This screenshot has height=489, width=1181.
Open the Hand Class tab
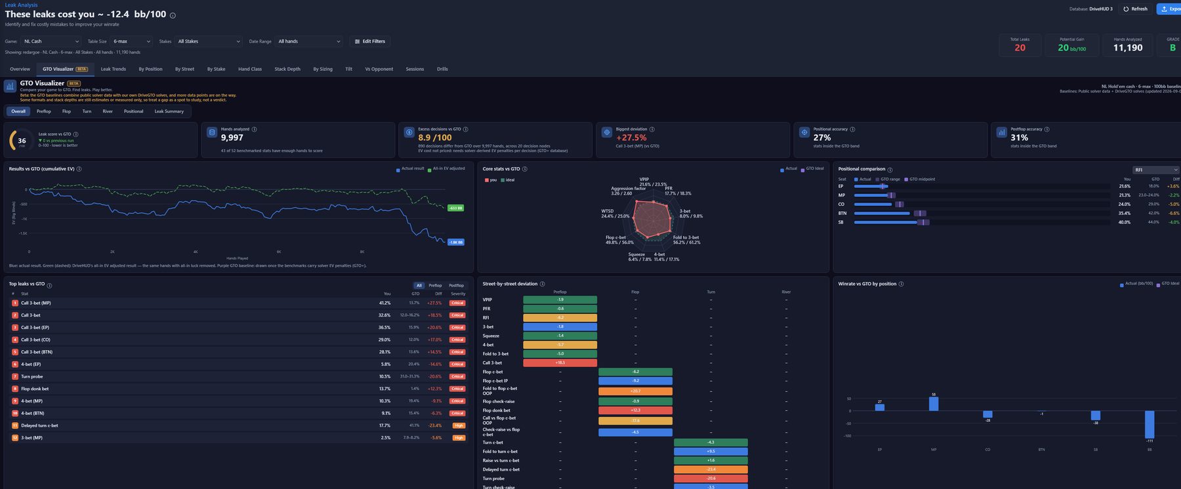250,69
